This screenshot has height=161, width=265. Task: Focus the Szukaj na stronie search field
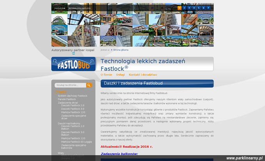[x=70, y=85]
